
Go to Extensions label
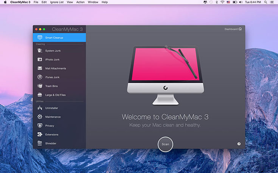52,135
